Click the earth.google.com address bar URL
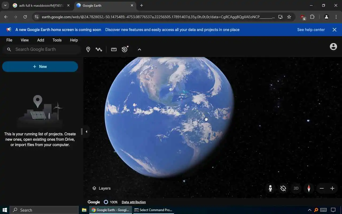The height and width of the screenshot is (214, 342). (158, 17)
